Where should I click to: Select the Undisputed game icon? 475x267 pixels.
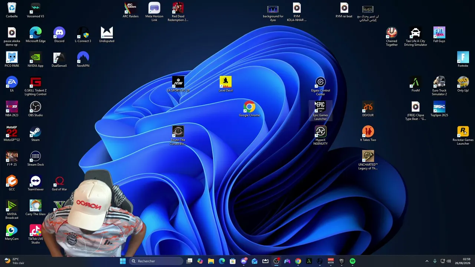point(107,35)
